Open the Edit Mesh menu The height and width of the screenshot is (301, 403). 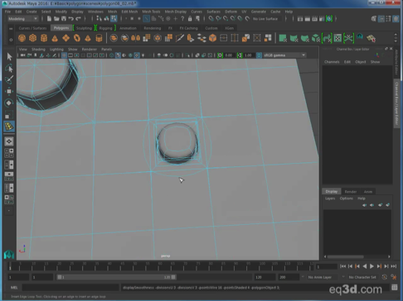129,12
